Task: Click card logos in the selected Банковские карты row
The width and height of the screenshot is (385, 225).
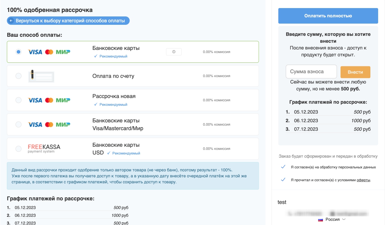Action: pos(49,52)
